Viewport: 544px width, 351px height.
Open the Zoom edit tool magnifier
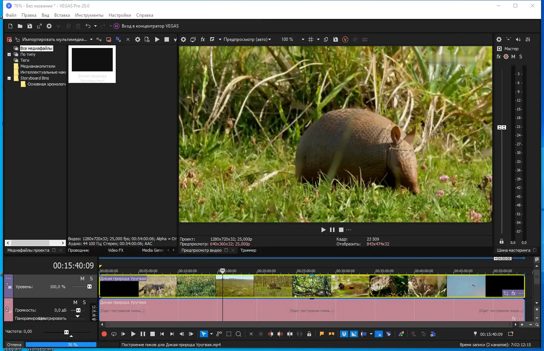click(239, 334)
